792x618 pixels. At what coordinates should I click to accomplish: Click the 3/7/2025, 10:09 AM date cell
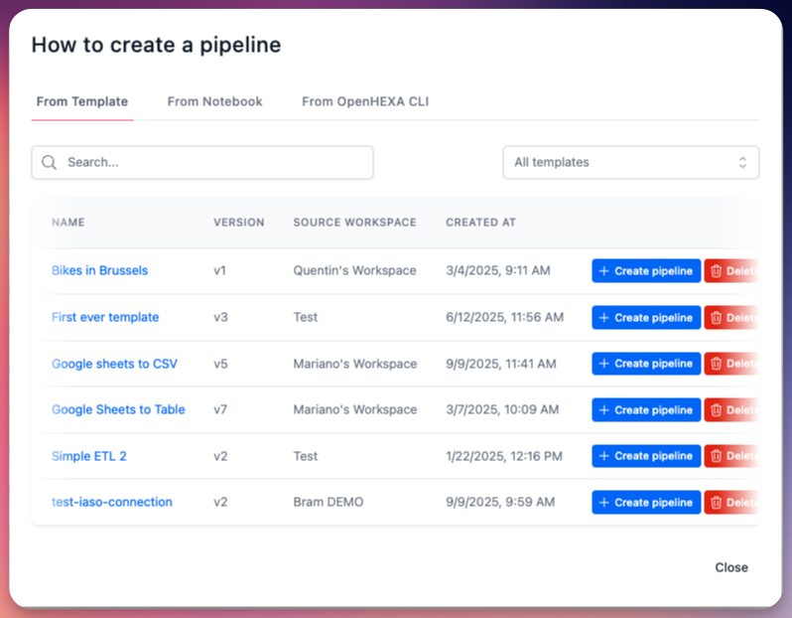tap(502, 409)
